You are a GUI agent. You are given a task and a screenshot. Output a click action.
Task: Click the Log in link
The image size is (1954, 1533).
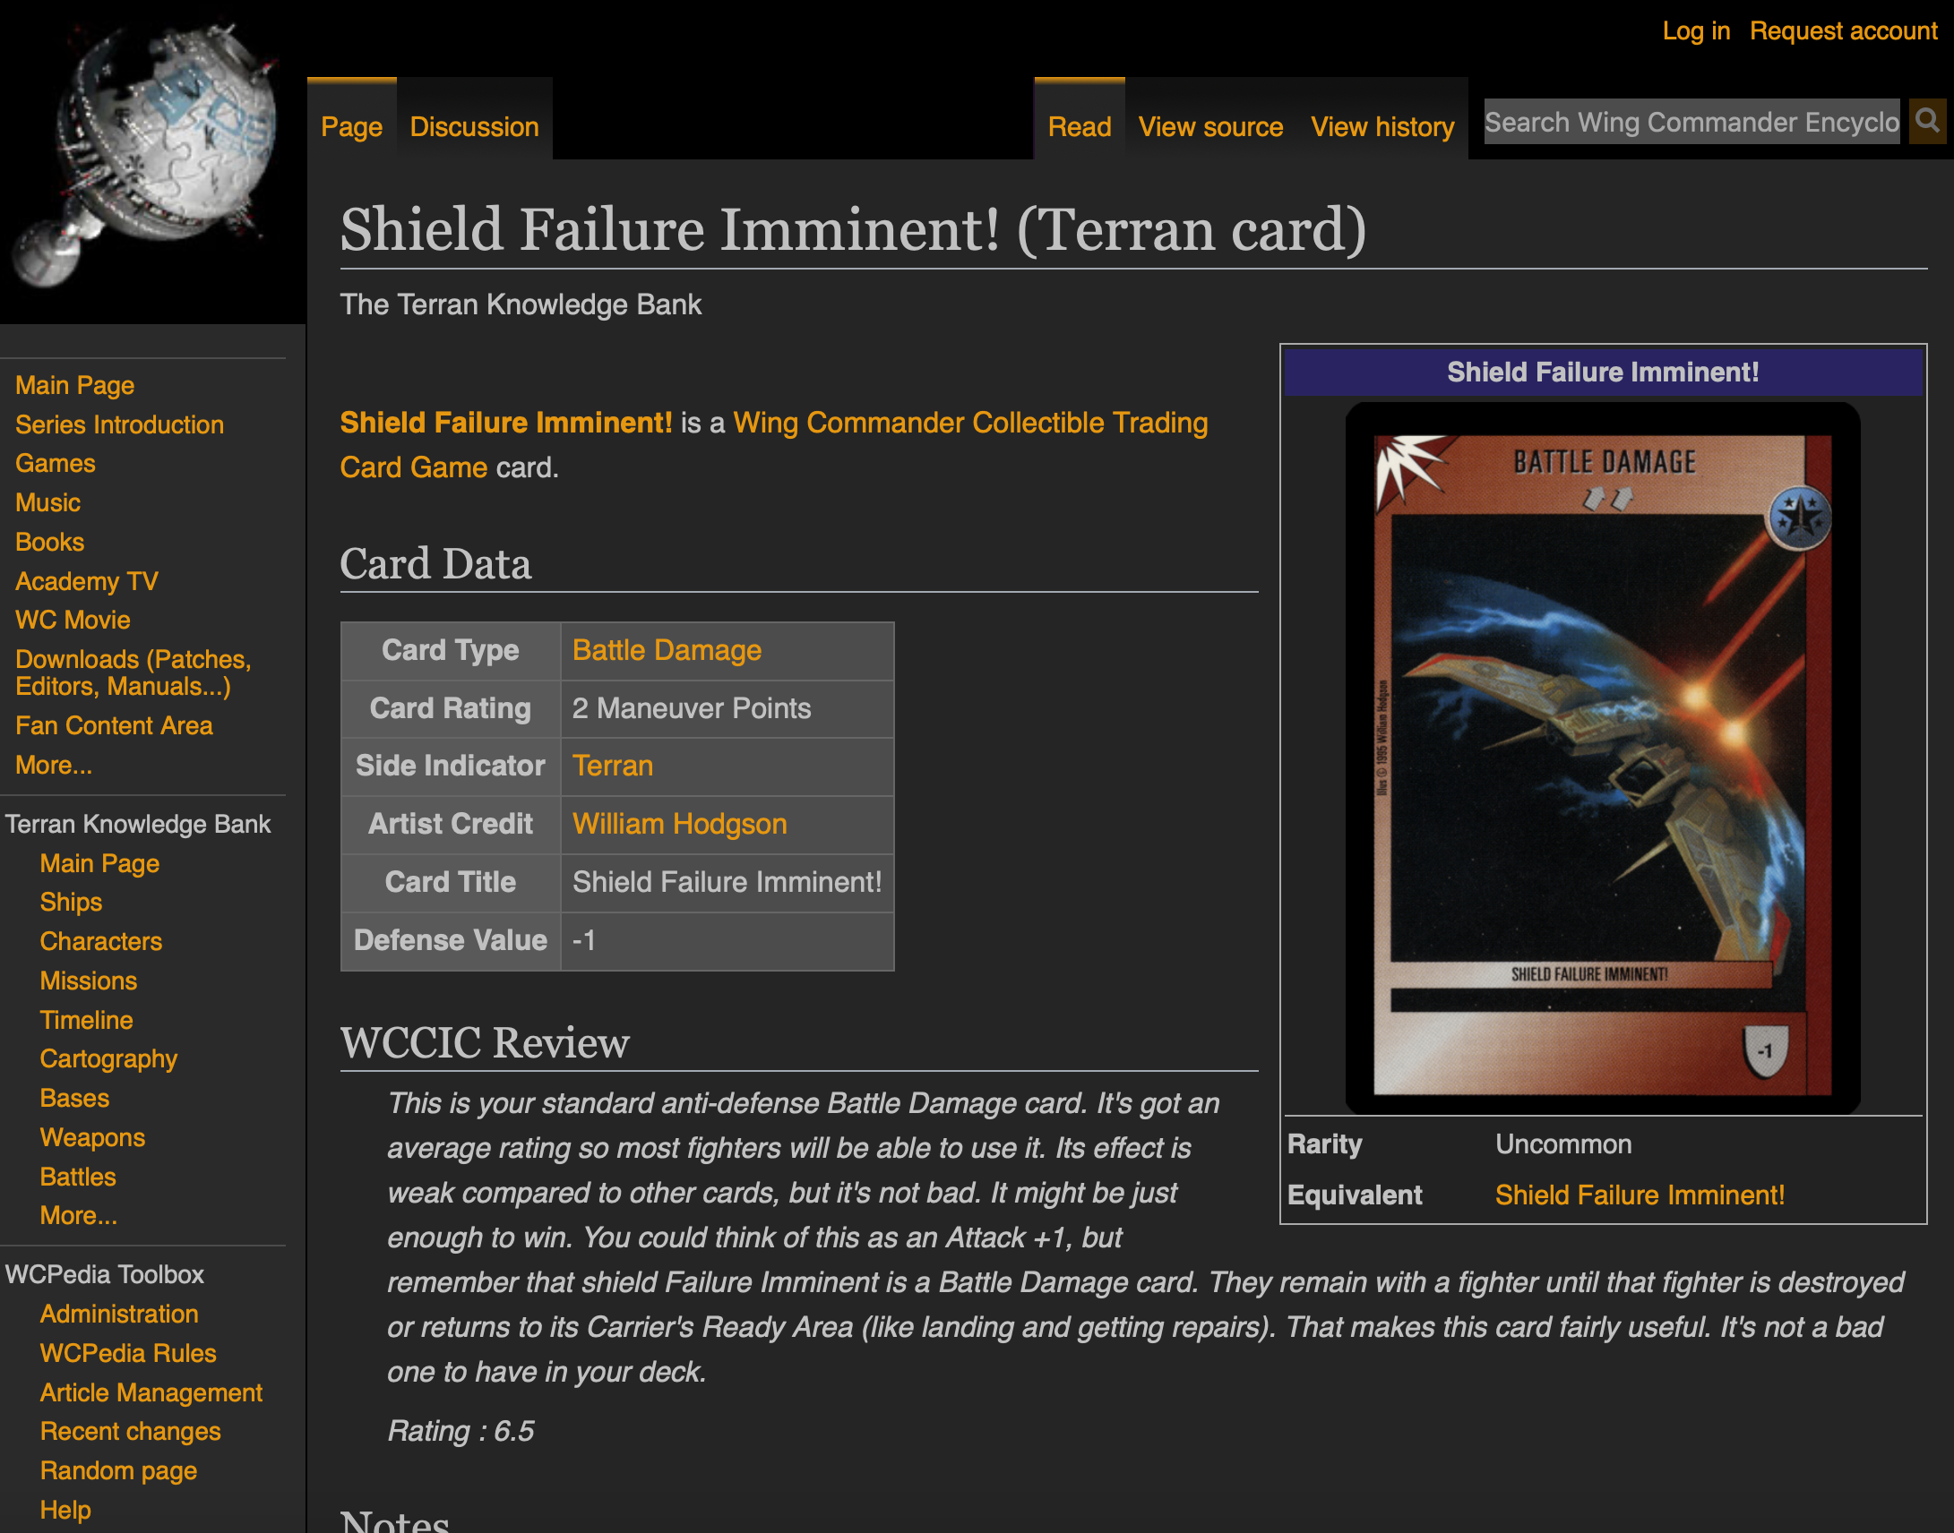pos(1695,31)
